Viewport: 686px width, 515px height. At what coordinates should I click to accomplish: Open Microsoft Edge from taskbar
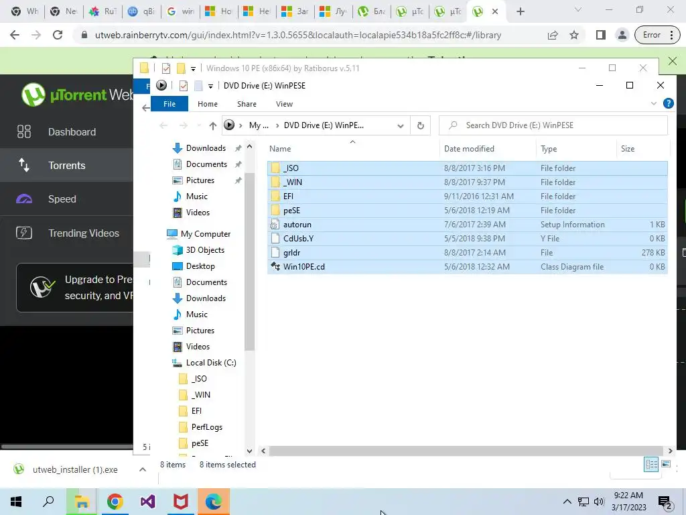coord(214,502)
